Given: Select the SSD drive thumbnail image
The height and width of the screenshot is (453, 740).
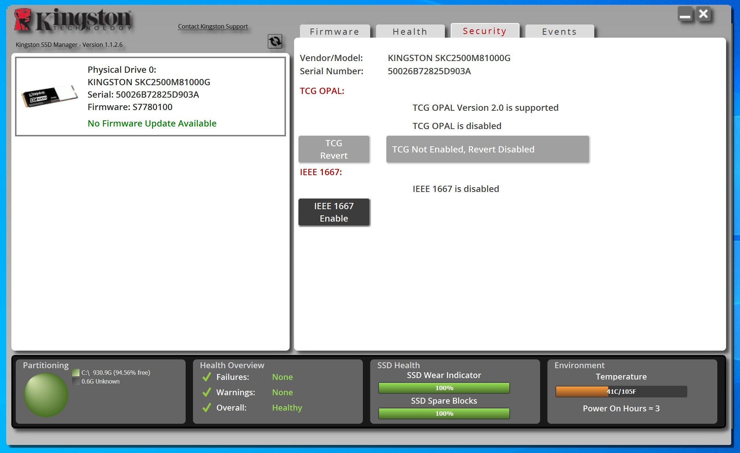Looking at the screenshot, I should pos(49,96).
